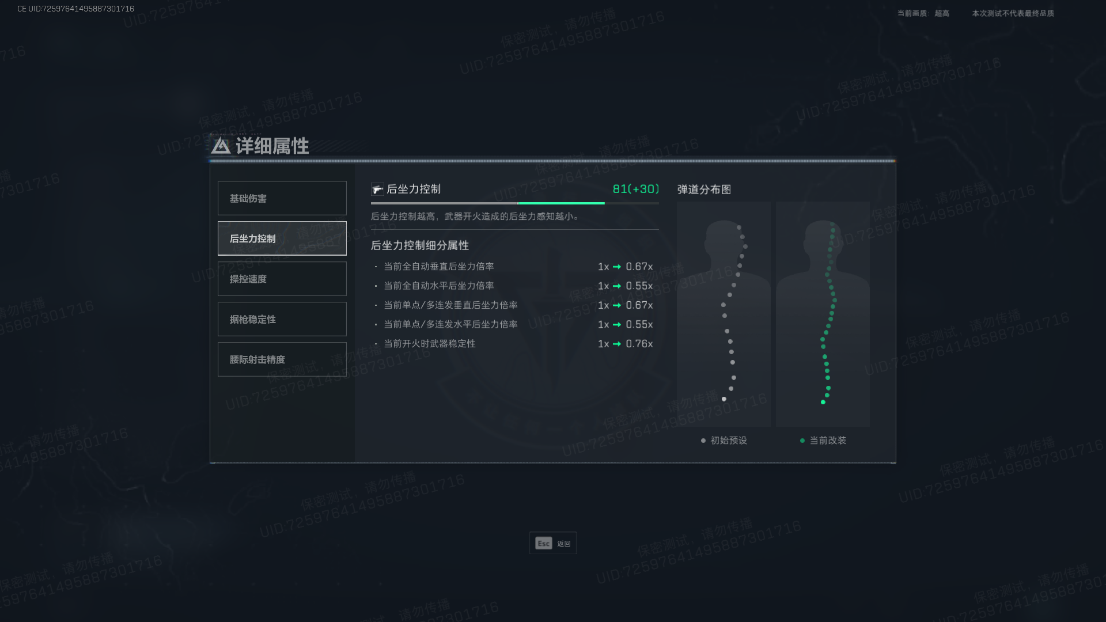Open the 据枪稳定性 tab

[x=282, y=319]
